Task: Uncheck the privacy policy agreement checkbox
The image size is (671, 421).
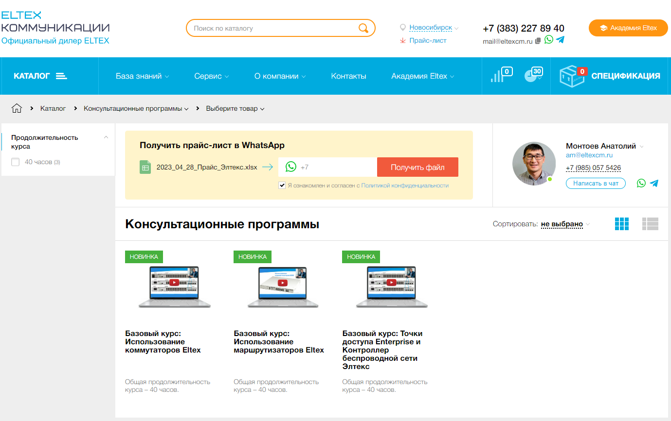Action: click(282, 185)
